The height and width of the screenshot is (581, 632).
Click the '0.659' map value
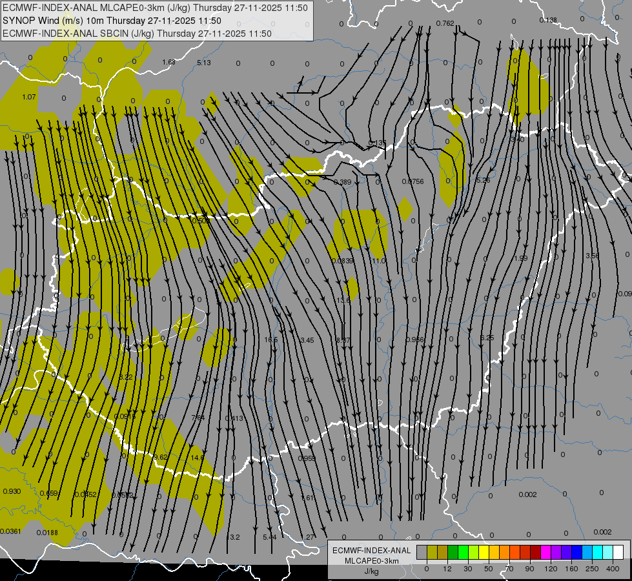49,493
